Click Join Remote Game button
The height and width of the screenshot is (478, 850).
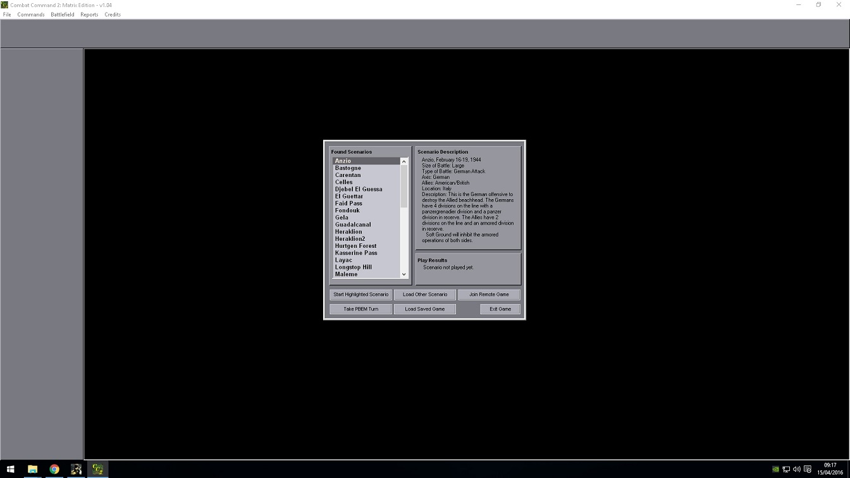click(x=489, y=295)
